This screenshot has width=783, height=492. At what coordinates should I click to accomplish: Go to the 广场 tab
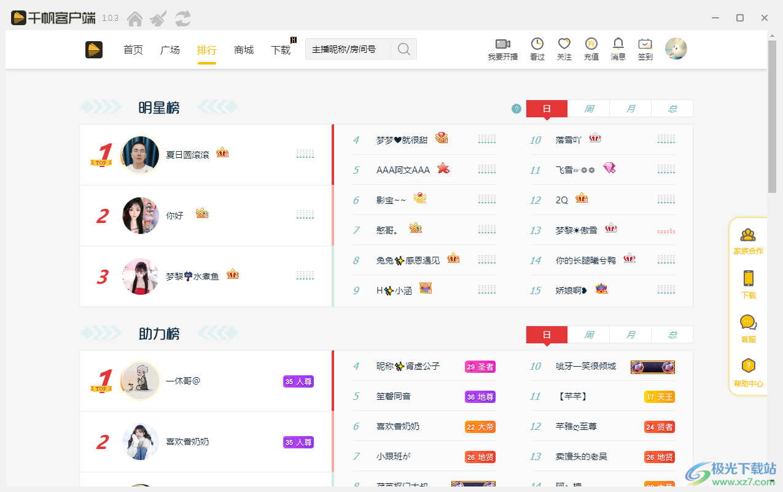(x=170, y=50)
